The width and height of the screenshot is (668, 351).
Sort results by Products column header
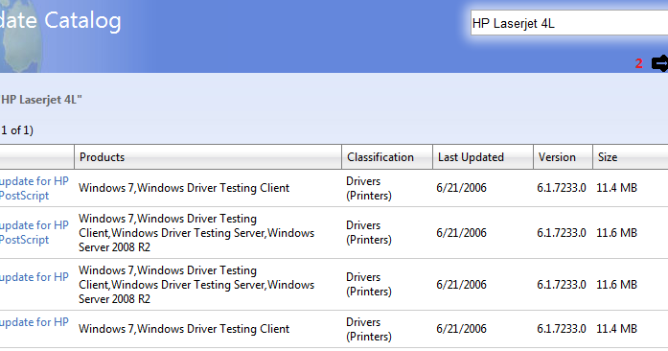point(208,157)
